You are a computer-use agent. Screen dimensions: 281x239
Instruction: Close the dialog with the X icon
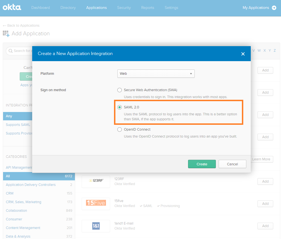coord(243,54)
